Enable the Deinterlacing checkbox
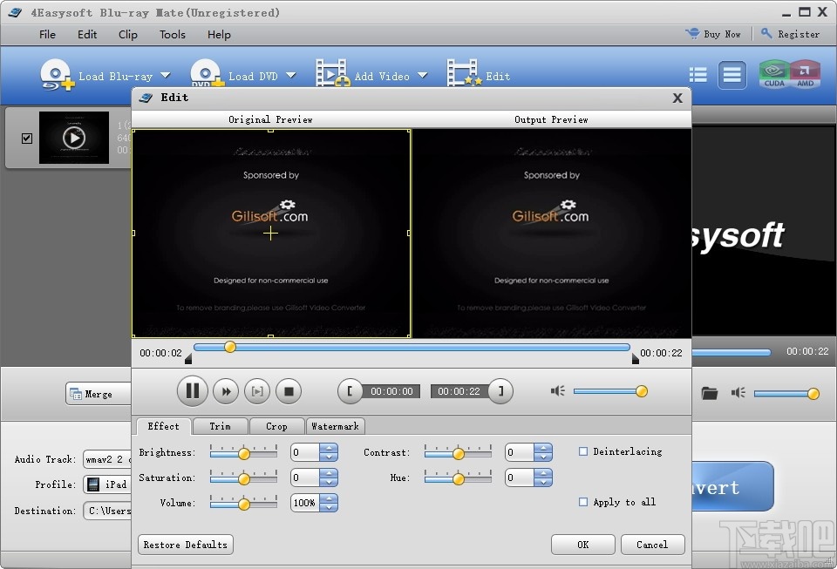The width and height of the screenshot is (837, 569). (x=583, y=451)
